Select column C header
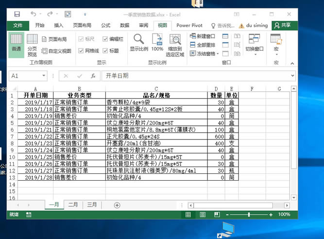 (156, 88)
